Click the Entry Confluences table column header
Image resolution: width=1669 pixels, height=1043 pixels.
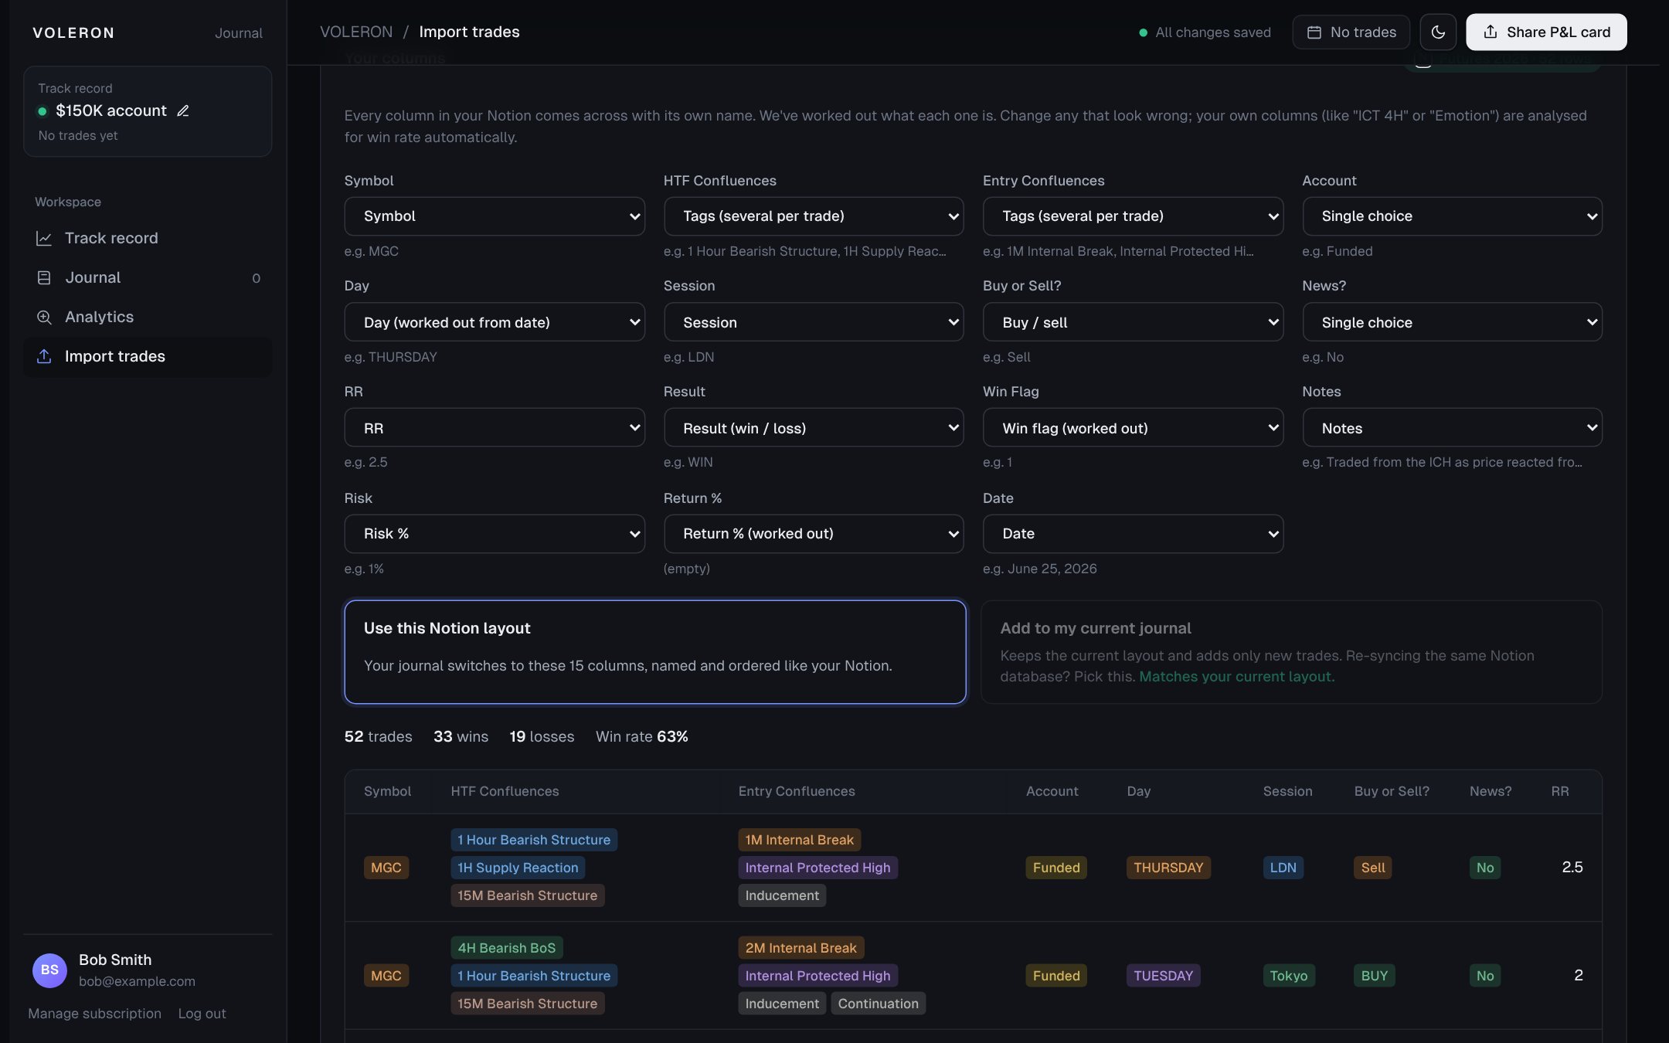point(797,791)
